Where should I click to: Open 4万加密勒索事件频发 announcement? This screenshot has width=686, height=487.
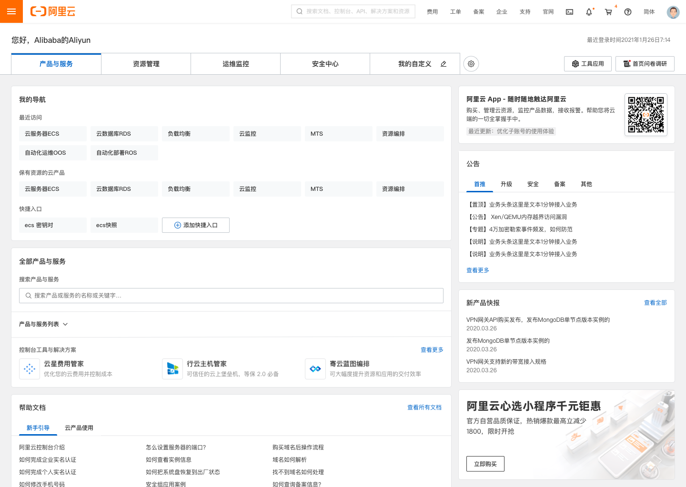pos(520,229)
